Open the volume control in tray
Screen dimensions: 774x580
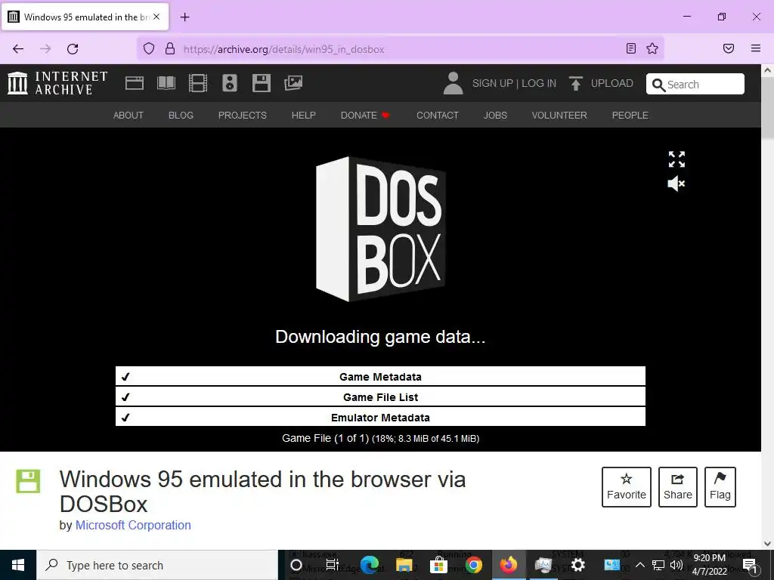[676, 565]
